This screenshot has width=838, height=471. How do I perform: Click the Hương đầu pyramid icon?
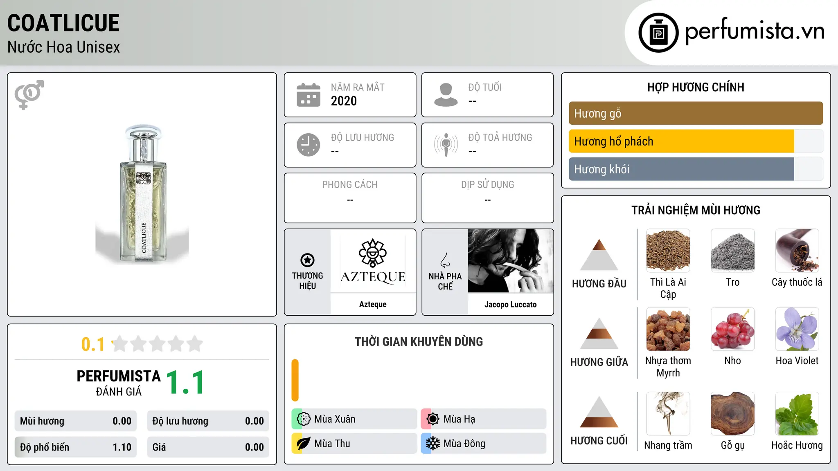599,255
